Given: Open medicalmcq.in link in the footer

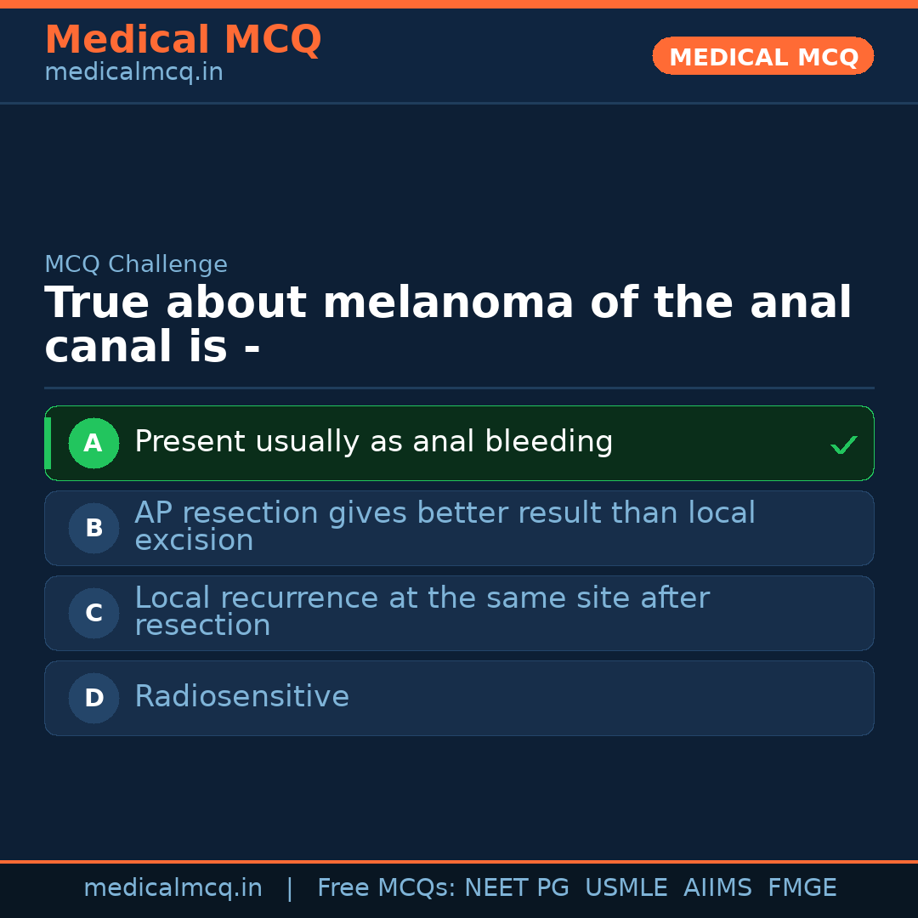Looking at the screenshot, I should 173,888.
